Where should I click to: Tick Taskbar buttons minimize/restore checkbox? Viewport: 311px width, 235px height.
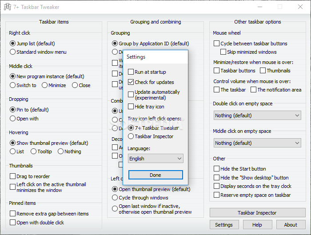[217, 70]
